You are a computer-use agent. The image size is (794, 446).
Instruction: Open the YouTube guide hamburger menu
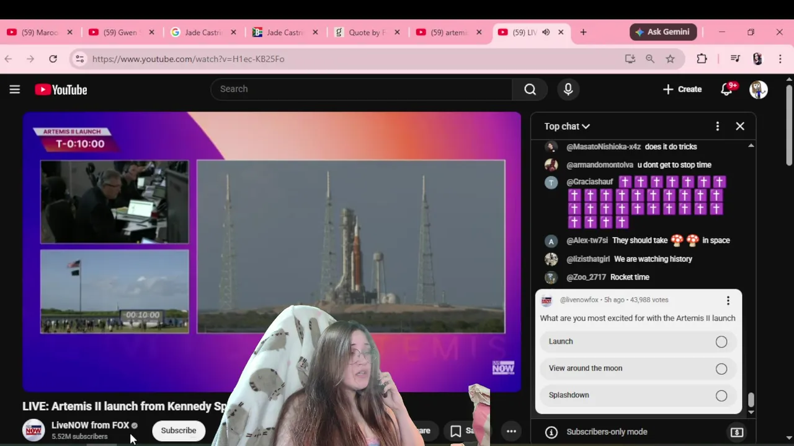pyautogui.click(x=15, y=90)
